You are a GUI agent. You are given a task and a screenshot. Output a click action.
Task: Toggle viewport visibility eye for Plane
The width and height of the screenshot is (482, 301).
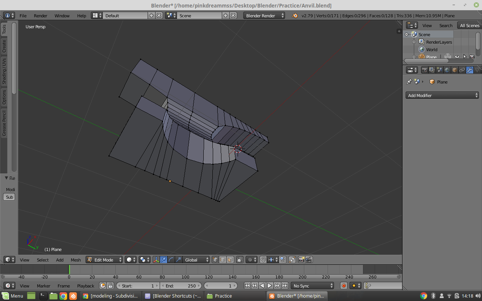[x=457, y=57]
